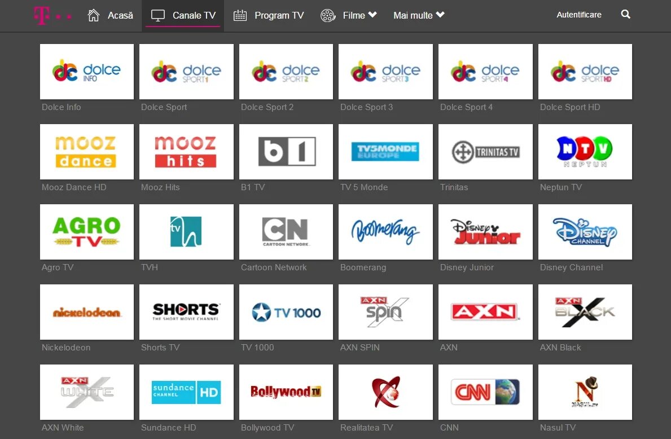Open the Mooz Hits channel logo

coord(187,151)
